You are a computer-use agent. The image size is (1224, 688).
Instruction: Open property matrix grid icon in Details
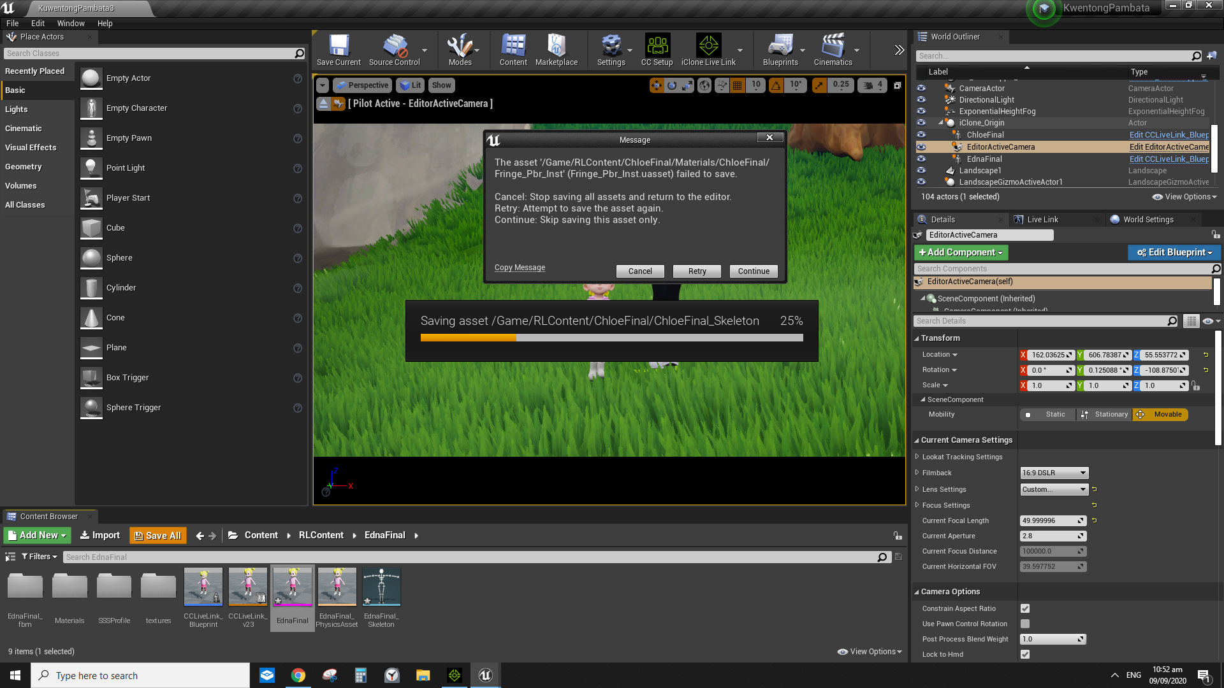1191,321
